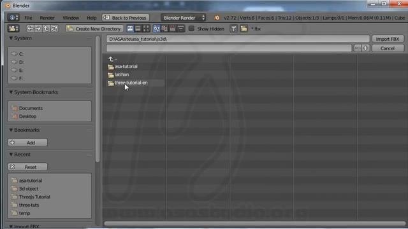408x229 pixels.
Task: Open the Window menu
Action: click(71, 18)
